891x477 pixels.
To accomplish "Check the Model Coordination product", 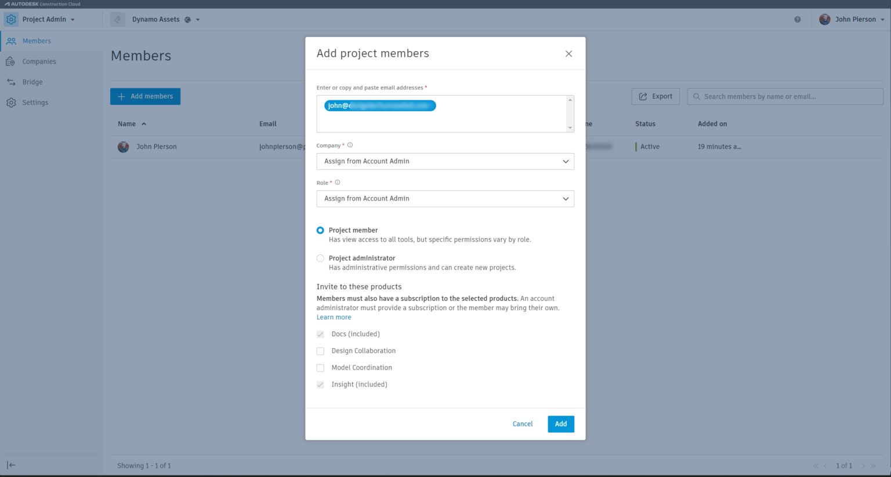I will point(320,367).
